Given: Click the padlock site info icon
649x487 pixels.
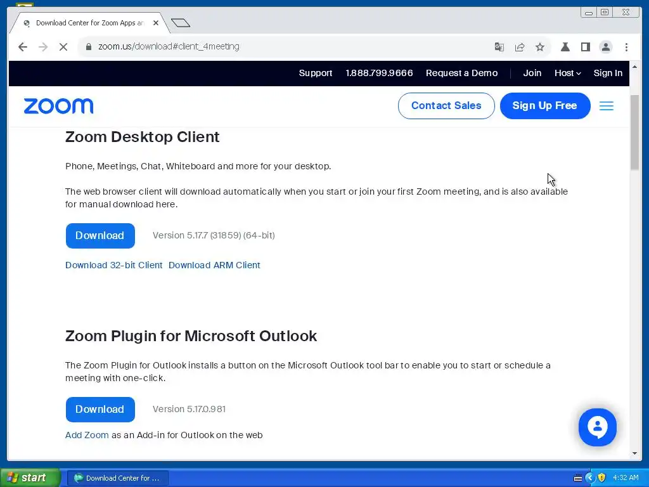Looking at the screenshot, I should click(x=88, y=47).
